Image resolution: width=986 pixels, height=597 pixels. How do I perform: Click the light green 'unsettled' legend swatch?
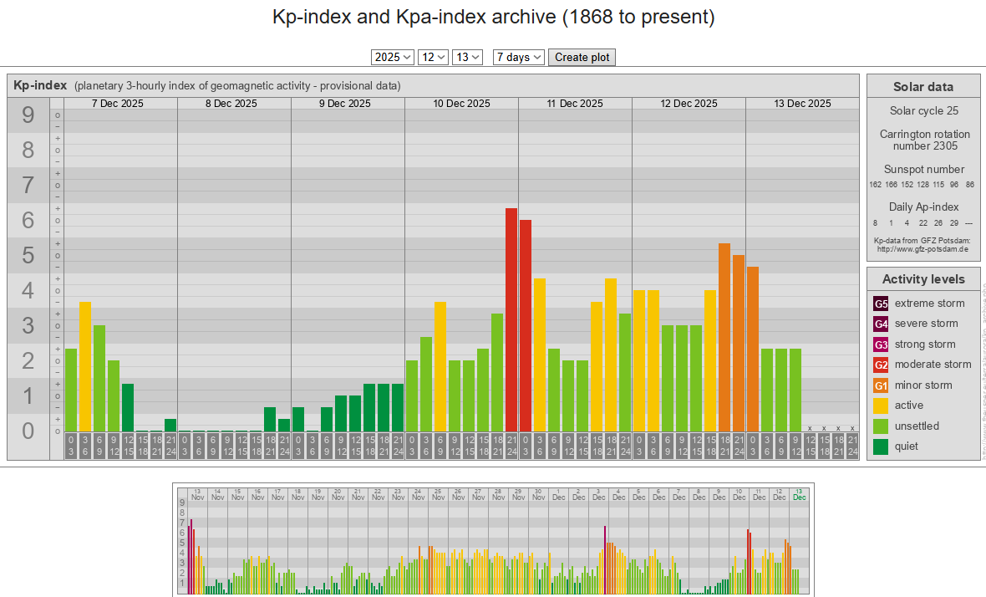click(x=881, y=426)
